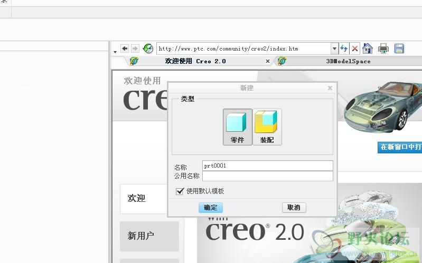Uncheck the 使用默认模板 checkbox
Viewport: 422px width, 263px height.
[x=180, y=191]
